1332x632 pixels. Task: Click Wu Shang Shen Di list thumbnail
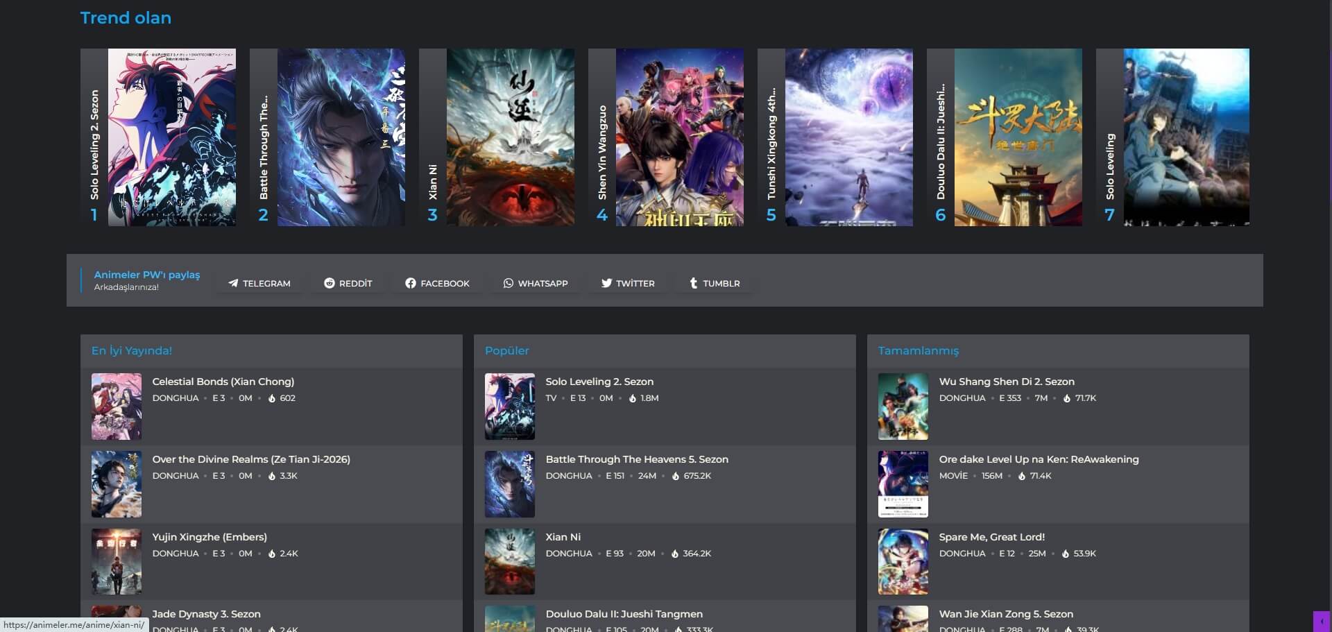(903, 407)
